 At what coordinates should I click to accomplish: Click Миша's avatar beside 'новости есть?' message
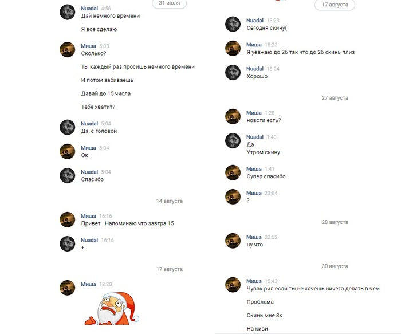coord(233,116)
